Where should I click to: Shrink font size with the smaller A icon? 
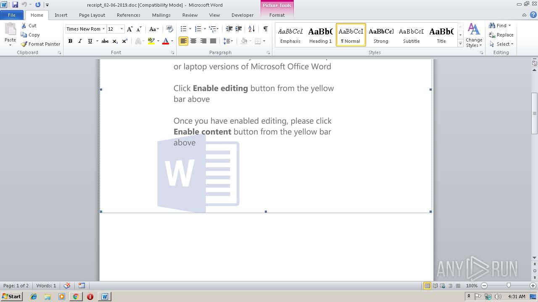[x=139, y=29]
